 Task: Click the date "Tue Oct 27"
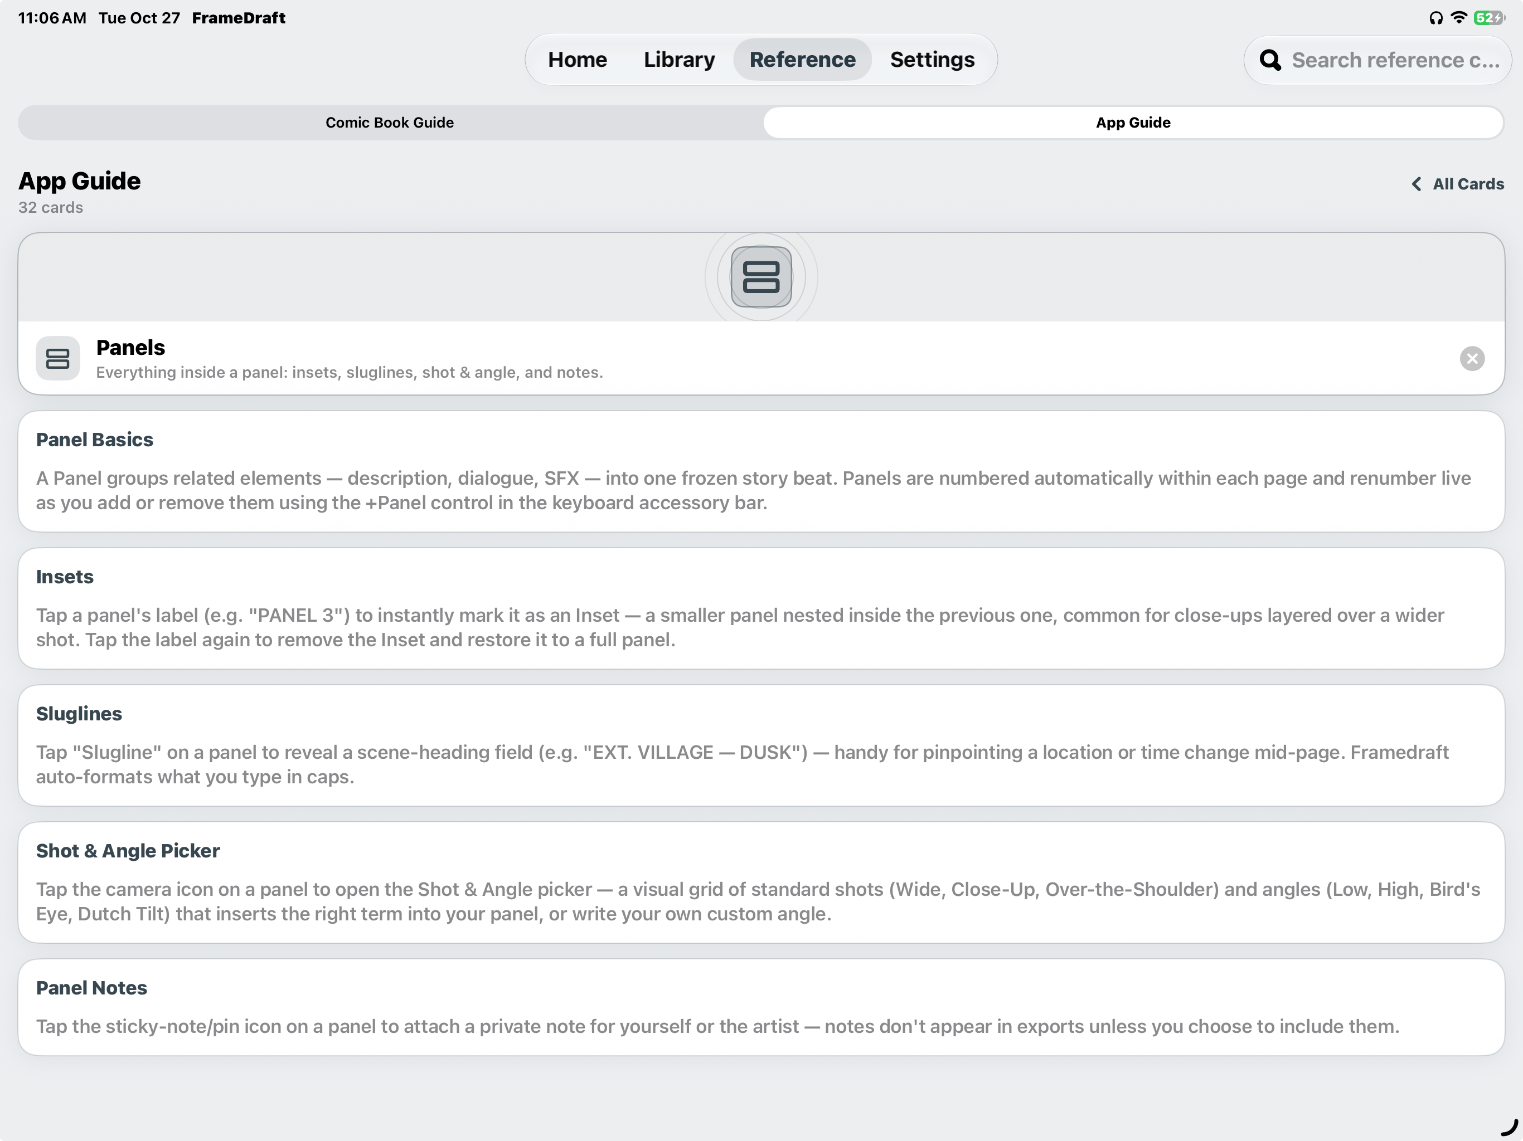pos(139,18)
